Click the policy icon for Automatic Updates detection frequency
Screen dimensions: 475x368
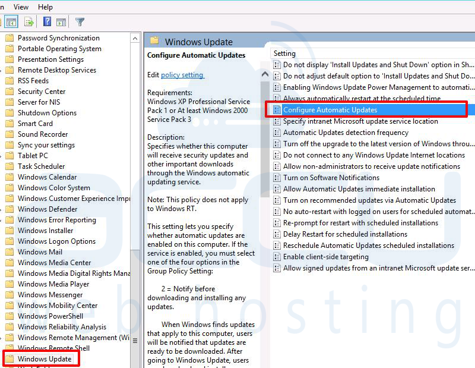[x=277, y=133]
